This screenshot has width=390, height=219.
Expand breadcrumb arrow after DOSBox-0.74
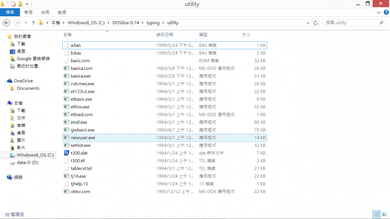coord(143,23)
